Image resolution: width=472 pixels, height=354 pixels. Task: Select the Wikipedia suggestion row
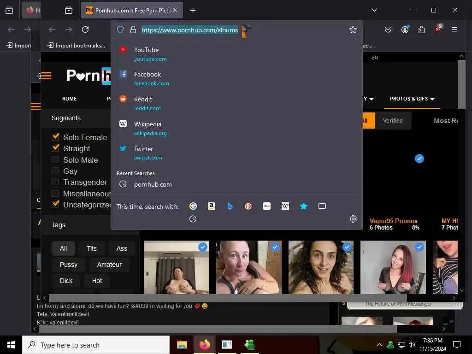[x=236, y=129]
